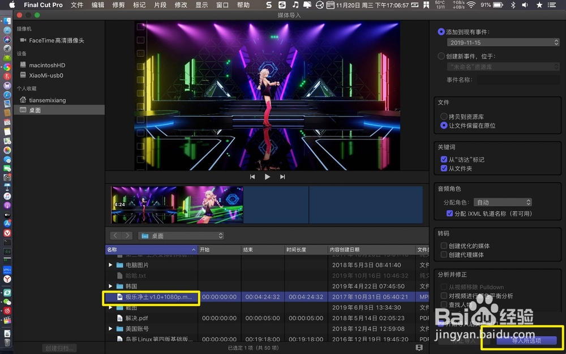Open the 分配角色 自动 dropdown
This screenshot has height=354, width=566.
click(x=503, y=202)
